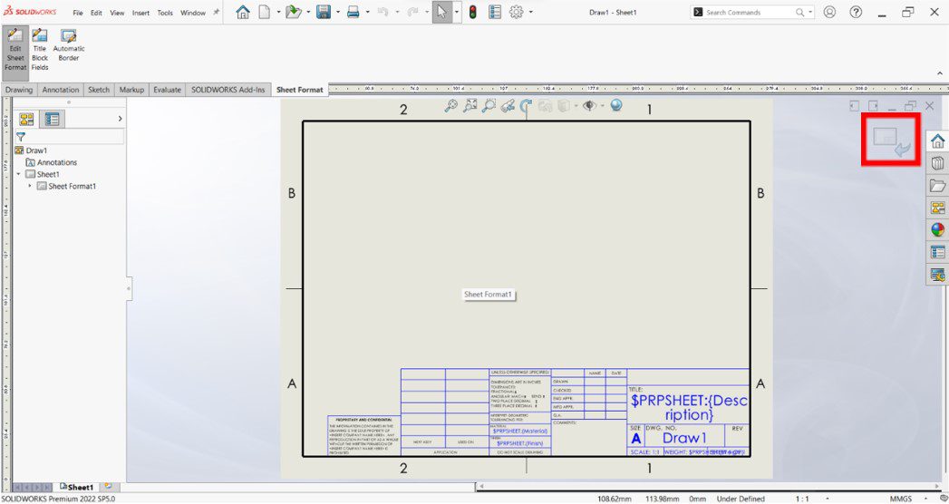Collapse the Sheet1 tree node

pos(18,174)
